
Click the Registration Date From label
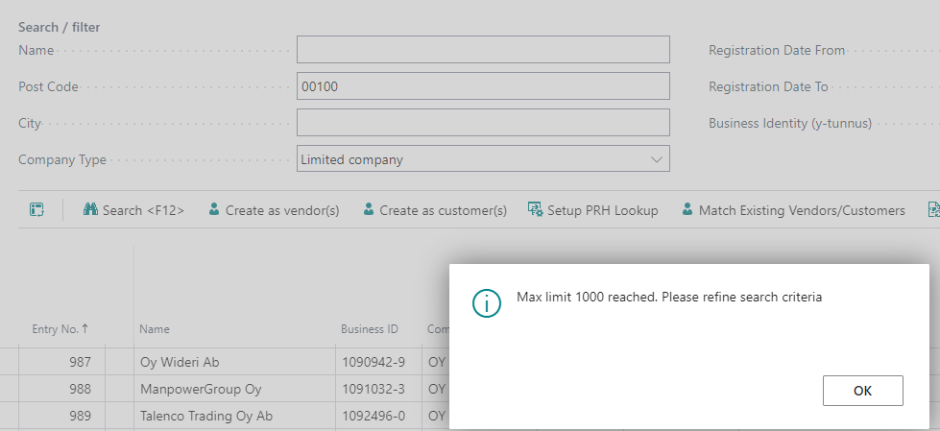coord(777,50)
